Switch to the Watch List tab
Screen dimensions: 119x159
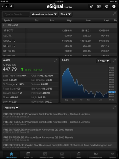pyautogui.click(x=28, y=155)
